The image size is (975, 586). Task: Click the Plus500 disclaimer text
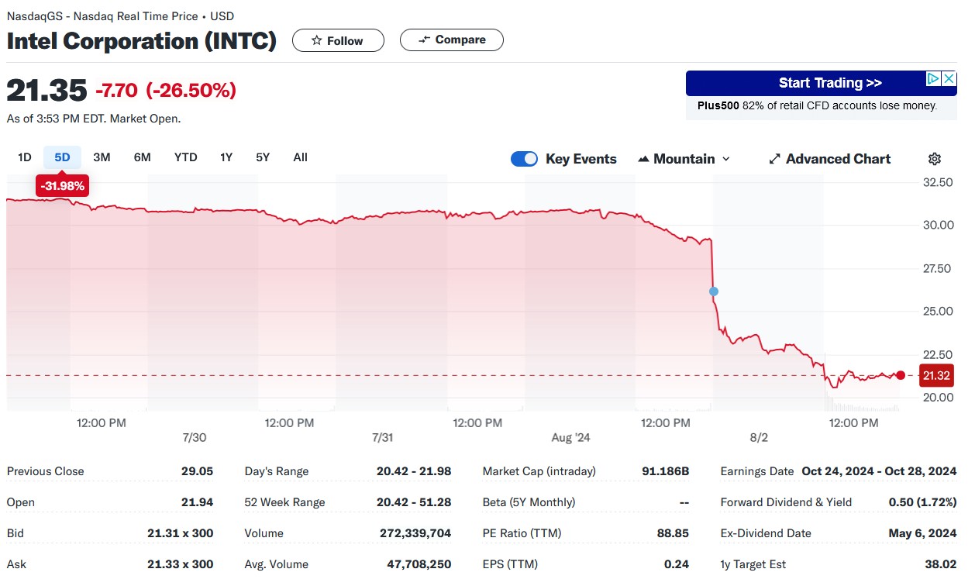(x=818, y=105)
